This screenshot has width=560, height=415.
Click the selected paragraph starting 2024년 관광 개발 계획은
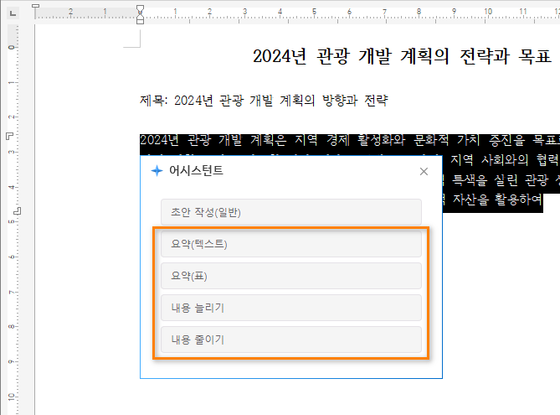350,140
